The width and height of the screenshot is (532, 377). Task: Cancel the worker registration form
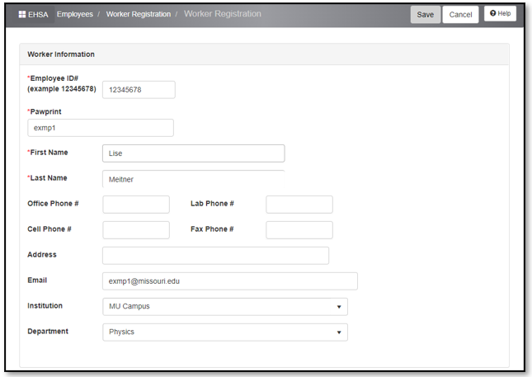pyautogui.click(x=460, y=15)
